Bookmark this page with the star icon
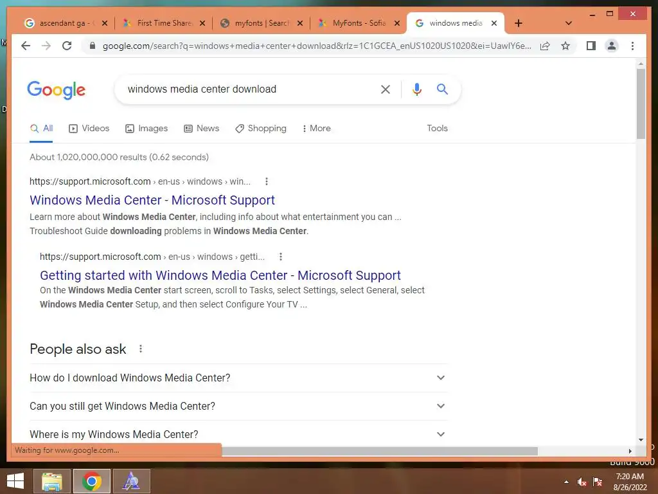The height and width of the screenshot is (494, 658). click(565, 46)
